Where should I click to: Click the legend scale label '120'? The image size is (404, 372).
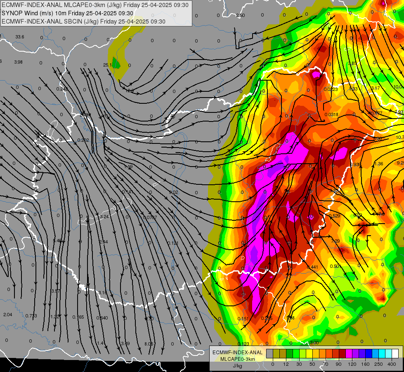point(352,364)
